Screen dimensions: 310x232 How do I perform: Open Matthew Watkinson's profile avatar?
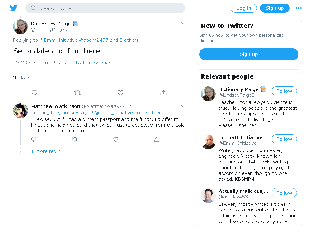pos(20,111)
